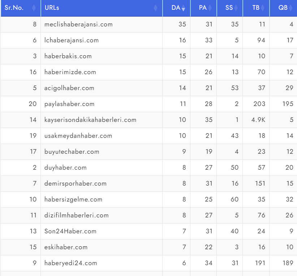Image resolution: width=297 pixels, height=276 pixels.
Task: Click the sort arrows beside SS header
Action: (236, 8)
